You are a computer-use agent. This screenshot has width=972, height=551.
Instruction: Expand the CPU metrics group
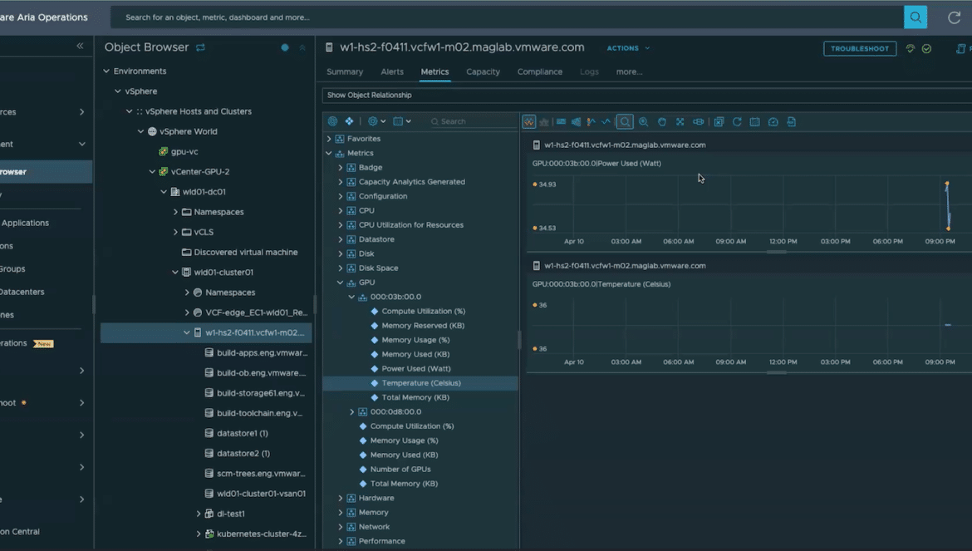341,211
